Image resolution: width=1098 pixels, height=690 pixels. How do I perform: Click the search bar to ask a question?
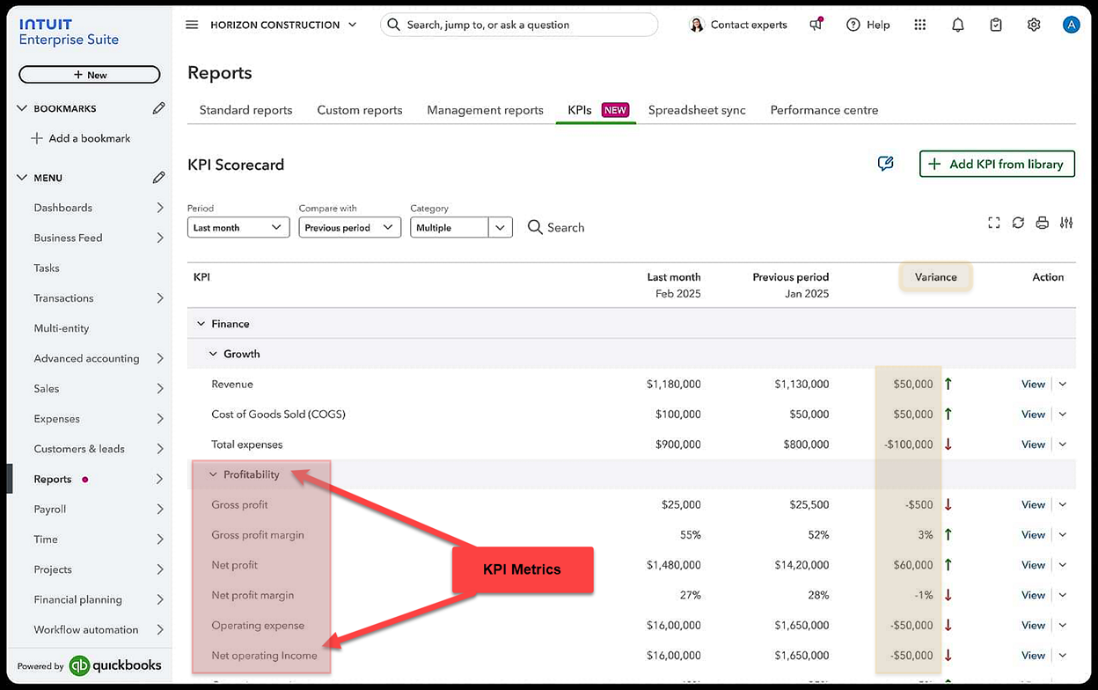coord(519,25)
